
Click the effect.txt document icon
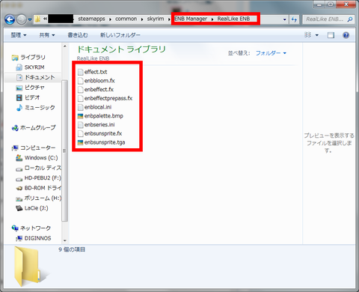(80, 72)
